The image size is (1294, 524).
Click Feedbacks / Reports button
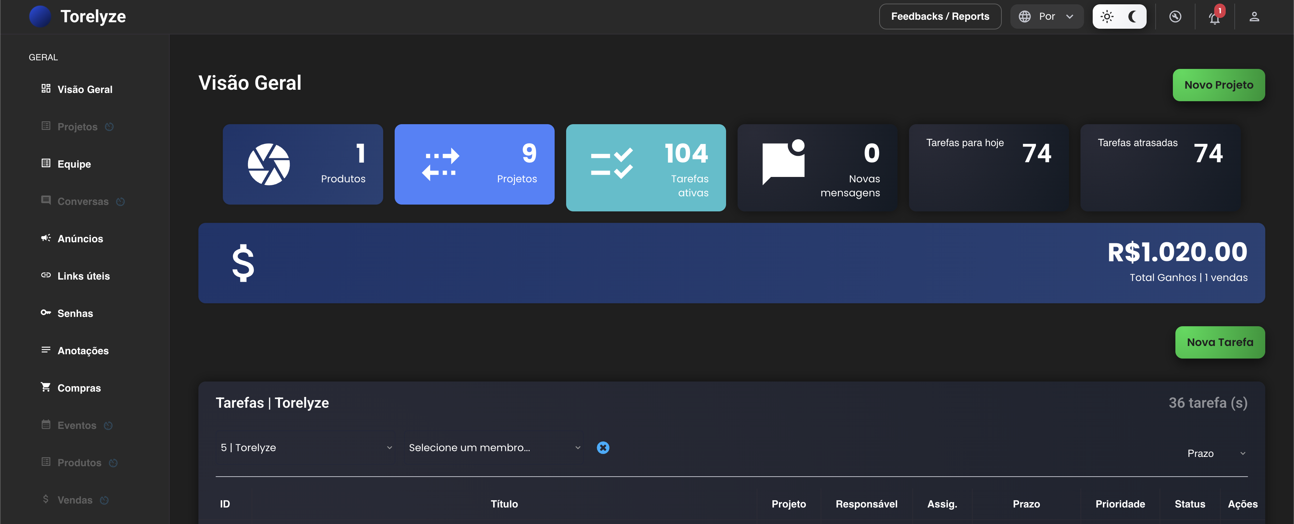coord(939,17)
